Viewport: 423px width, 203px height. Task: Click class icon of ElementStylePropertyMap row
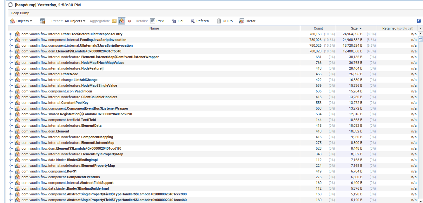tap(18, 154)
